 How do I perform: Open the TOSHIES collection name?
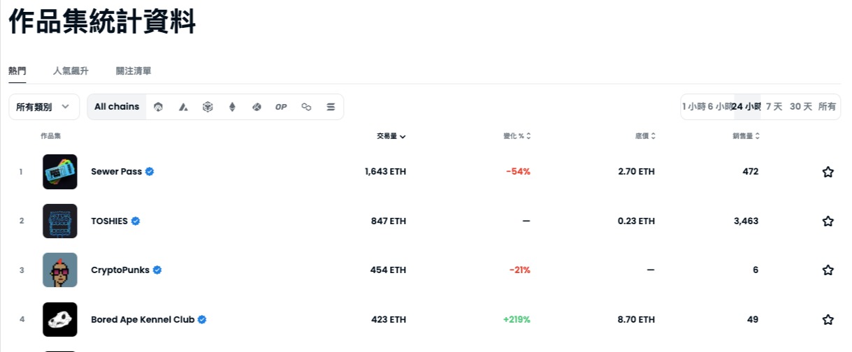pyautogui.click(x=110, y=221)
